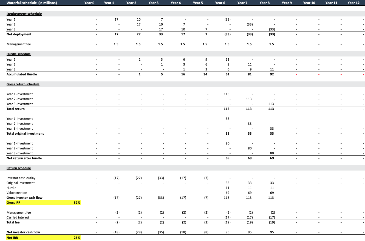Image resolution: width=365 pixels, height=241 pixels.
Task: Select Net return after hurdle 69 in Year 6
Action: click(x=227, y=158)
